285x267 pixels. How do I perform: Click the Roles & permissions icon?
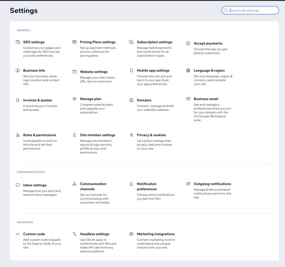[x=18, y=135]
